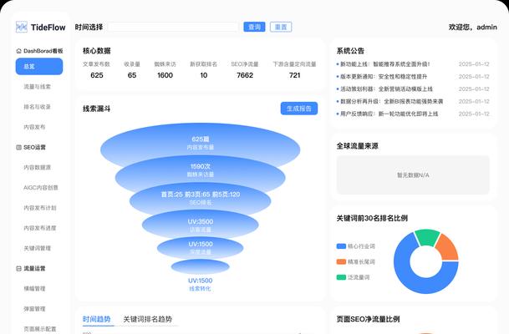Click the orange donut chart segment

click(447, 248)
